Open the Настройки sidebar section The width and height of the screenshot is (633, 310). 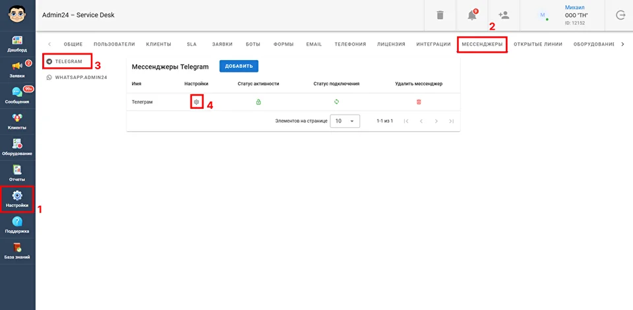(x=17, y=199)
